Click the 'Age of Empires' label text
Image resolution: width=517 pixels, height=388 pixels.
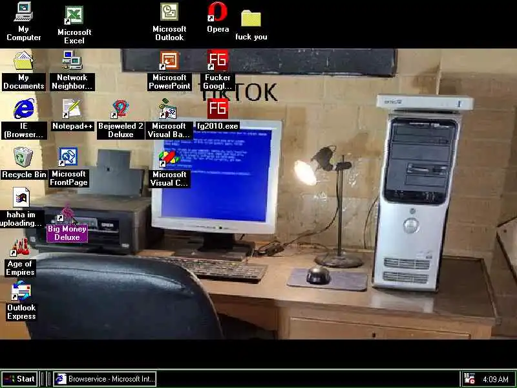coord(20,268)
